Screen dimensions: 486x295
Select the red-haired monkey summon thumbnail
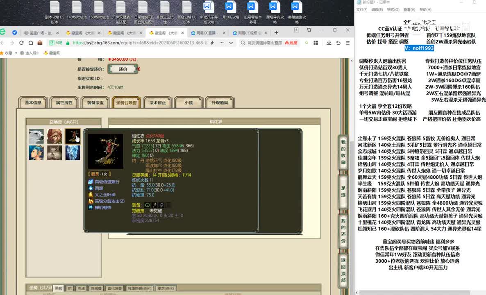point(55,136)
